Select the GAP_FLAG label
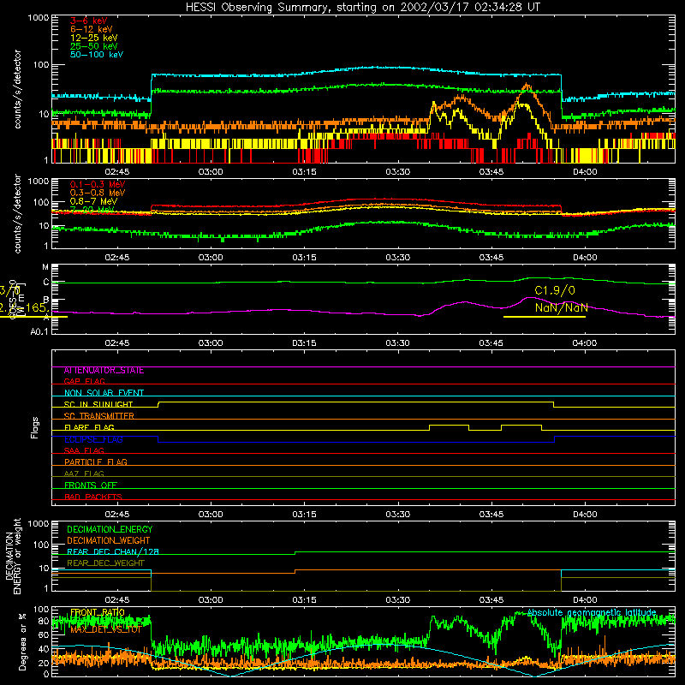The height and width of the screenshot is (685, 685). click(x=84, y=381)
